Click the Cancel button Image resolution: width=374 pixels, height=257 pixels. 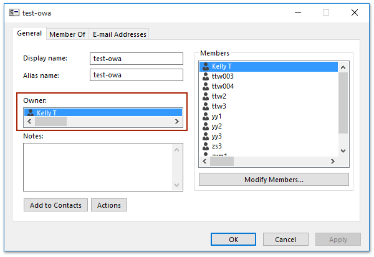(x=285, y=240)
